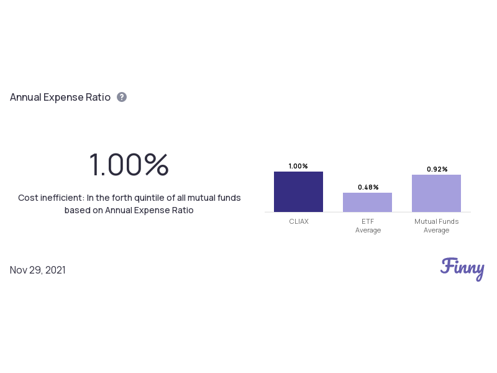The width and height of the screenshot is (497, 373).
Task: Click the Mutual Funds Average axis label
Action: pos(437,226)
